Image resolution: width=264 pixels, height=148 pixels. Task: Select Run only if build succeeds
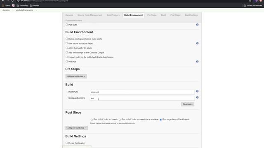point(92,120)
